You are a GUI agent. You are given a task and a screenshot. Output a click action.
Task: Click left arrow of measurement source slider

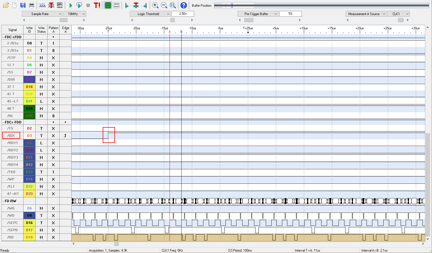[348, 20]
